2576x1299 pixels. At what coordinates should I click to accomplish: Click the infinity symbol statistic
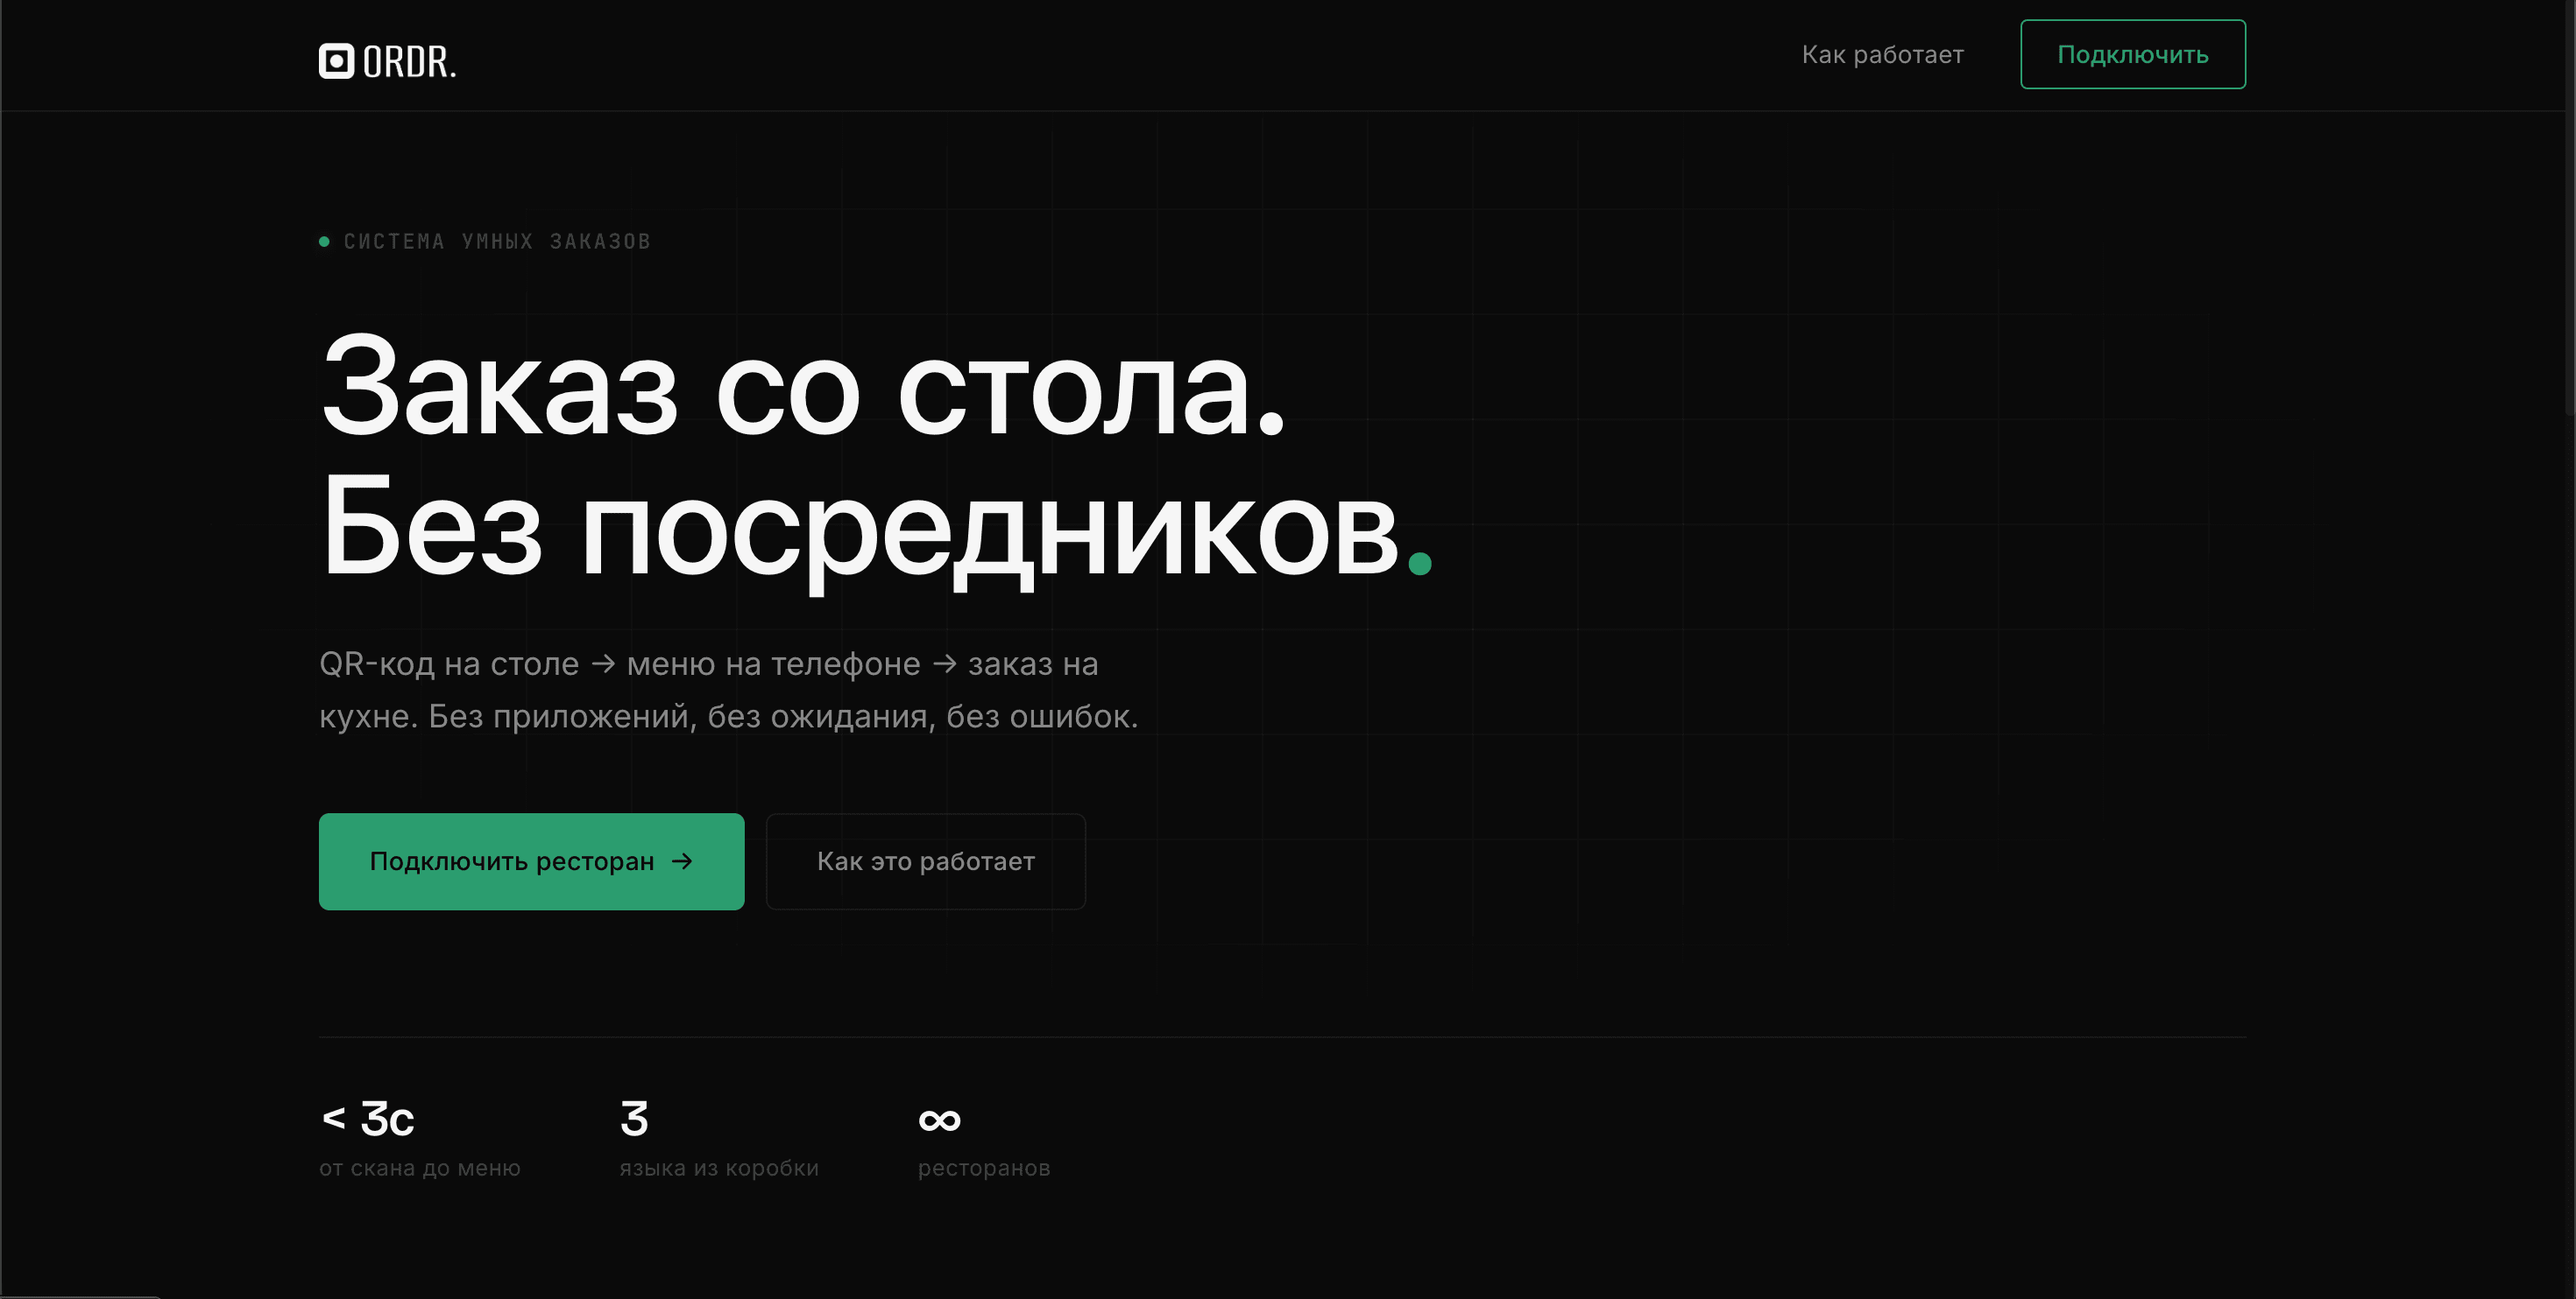pyautogui.click(x=939, y=1120)
